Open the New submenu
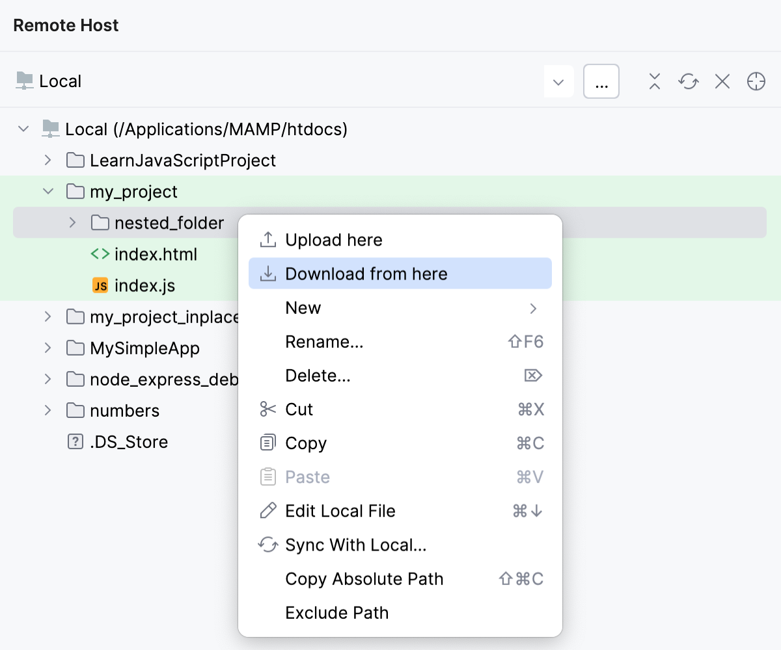The image size is (781, 650). tap(303, 307)
